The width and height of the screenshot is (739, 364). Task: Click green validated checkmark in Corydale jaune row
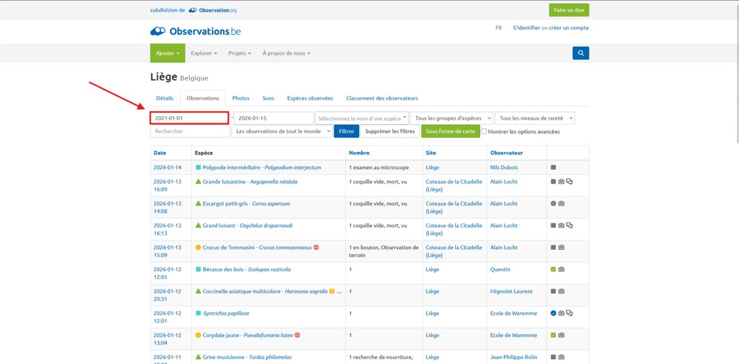coord(553,335)
